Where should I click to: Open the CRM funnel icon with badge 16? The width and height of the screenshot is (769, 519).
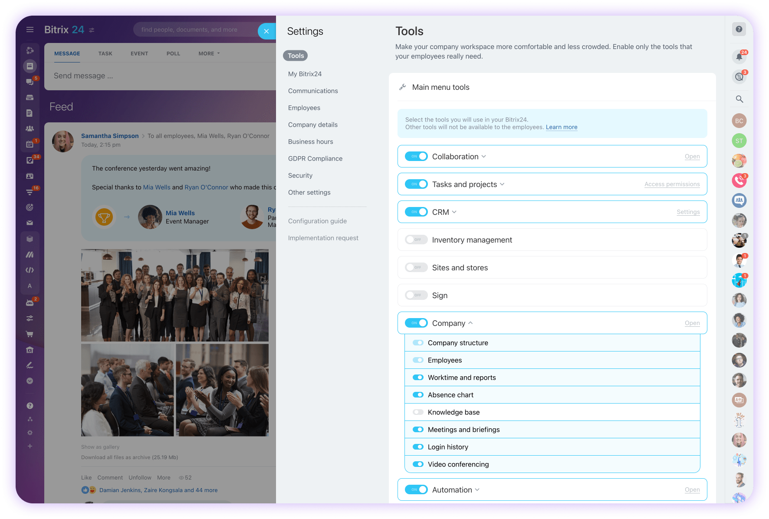(x=30, y=192)
